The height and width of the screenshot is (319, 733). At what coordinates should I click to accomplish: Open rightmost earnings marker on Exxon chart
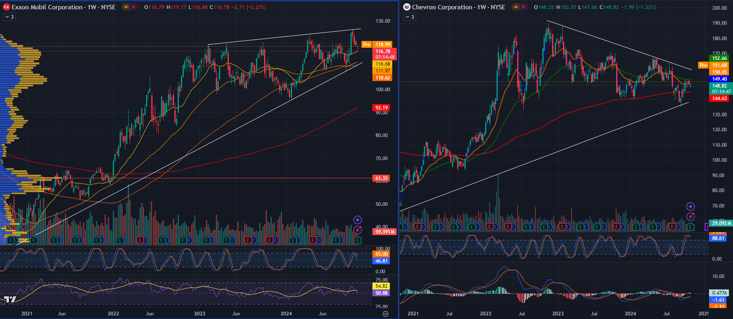[357, 240]
